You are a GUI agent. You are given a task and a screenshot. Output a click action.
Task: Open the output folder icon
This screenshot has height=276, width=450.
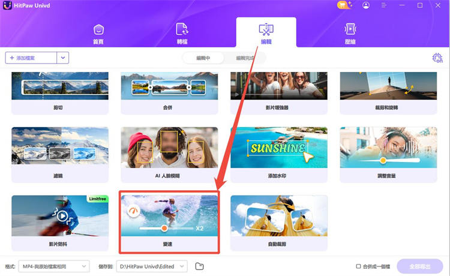click(200, 266)
